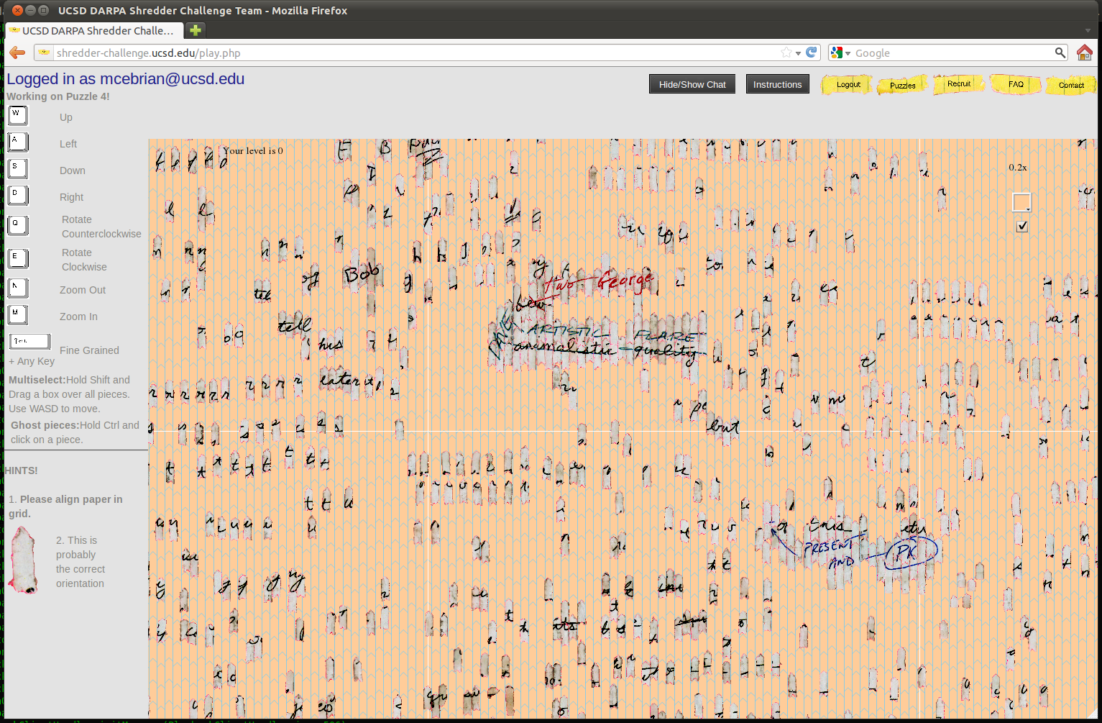Reload the page with the refresh icon
The width and height of the screenshot is (1102, 723).
[812, 53]
